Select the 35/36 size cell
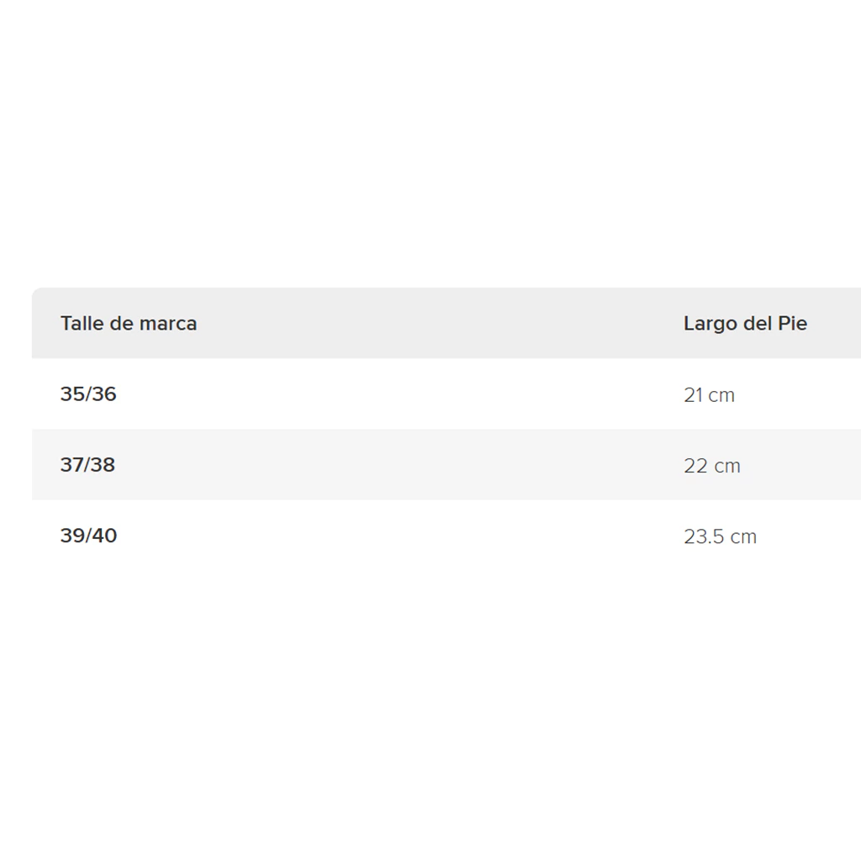The width and height of the screenshot is (861, 861). tap(88, 394)
